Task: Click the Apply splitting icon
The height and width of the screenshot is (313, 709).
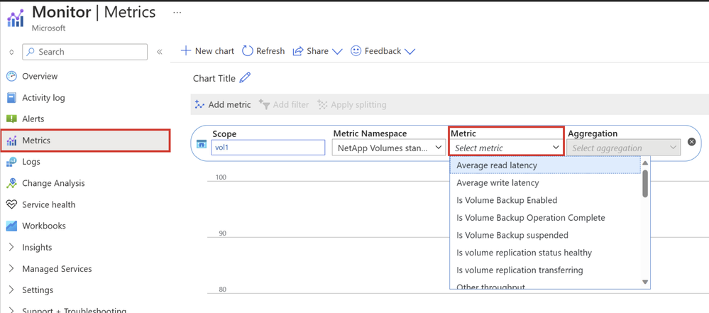Action: point(322,104)
